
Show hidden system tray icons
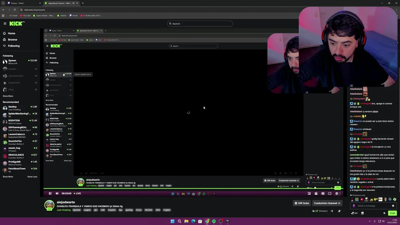coord(370,221)
